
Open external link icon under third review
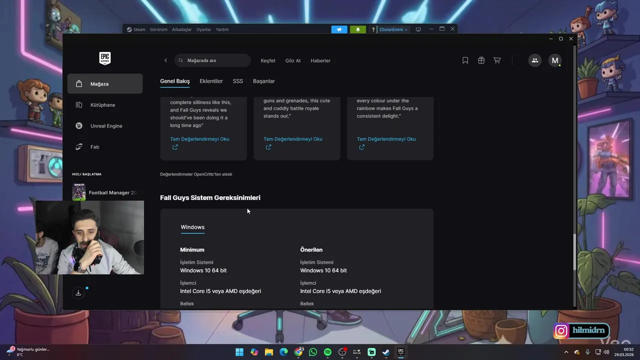(x=362, y=147)
